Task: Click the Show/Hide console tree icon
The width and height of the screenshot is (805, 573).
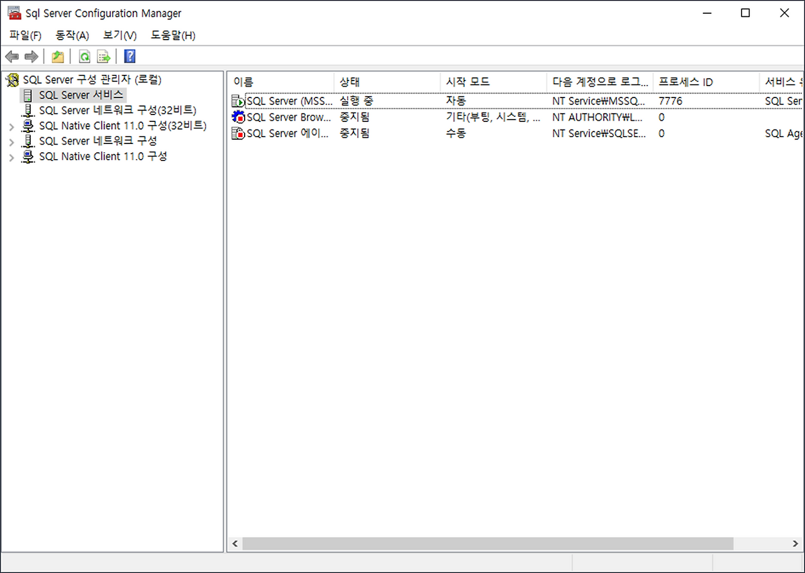Action: pyautogui.click(x=57, y=57)
